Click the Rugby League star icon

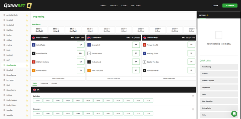27,100
